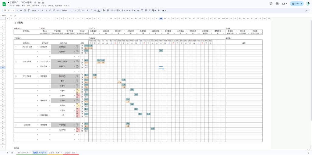
Task: Increase decimal places icon
Action: [x=54, y=10]
